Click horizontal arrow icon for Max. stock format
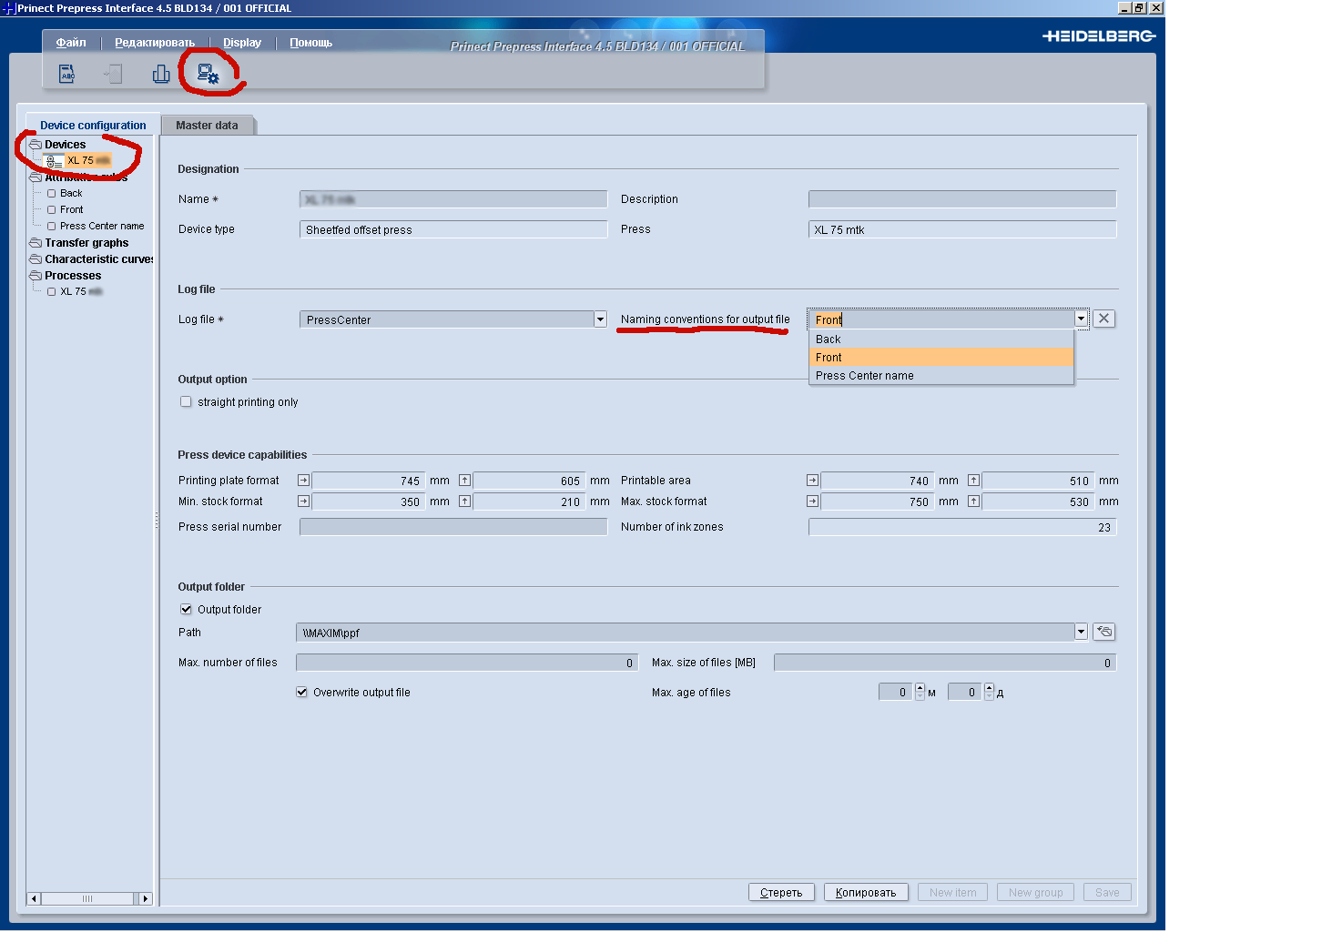 pyautogui.click(x=812, y=501)
